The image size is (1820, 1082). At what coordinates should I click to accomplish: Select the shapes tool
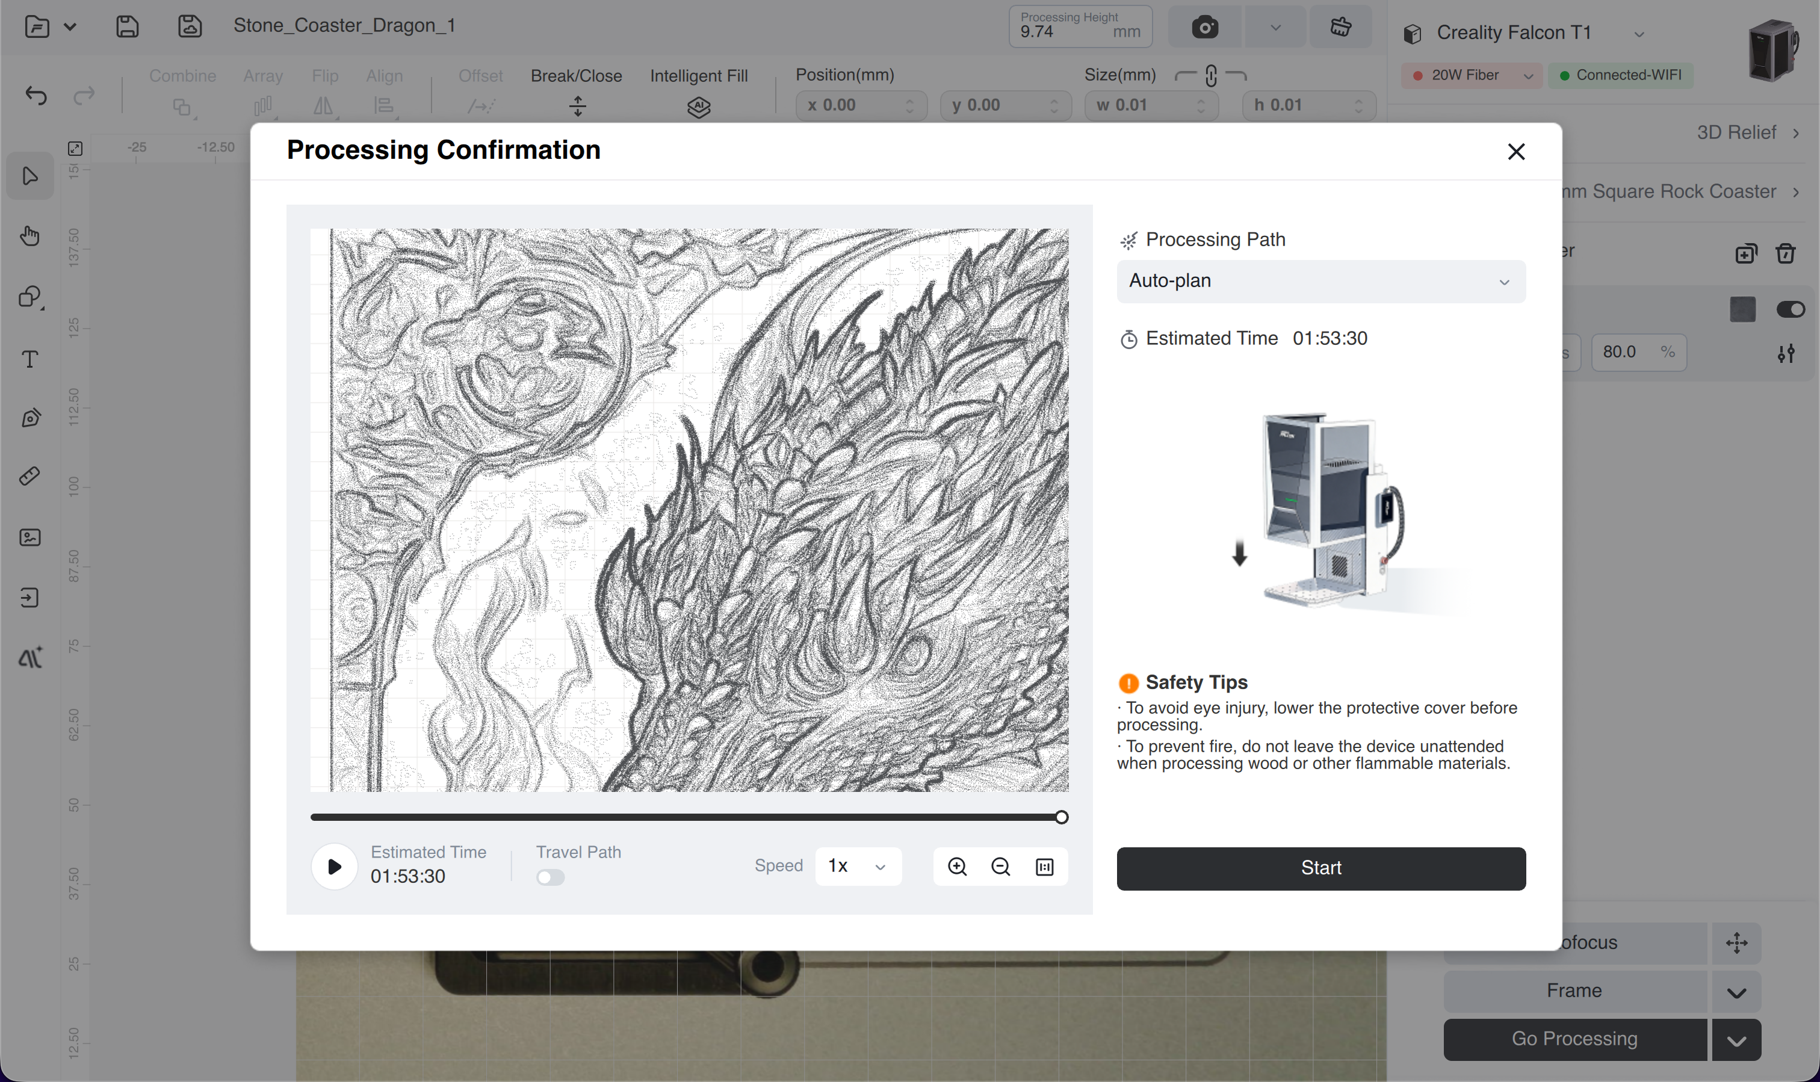click(x=30, y=297)
